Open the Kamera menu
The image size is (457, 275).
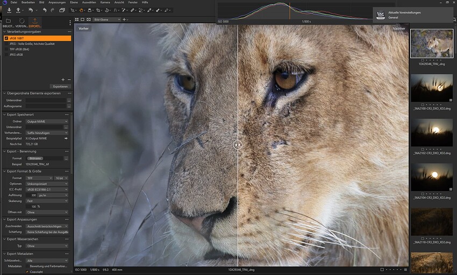pyautogui.click(x=105, y=2)
